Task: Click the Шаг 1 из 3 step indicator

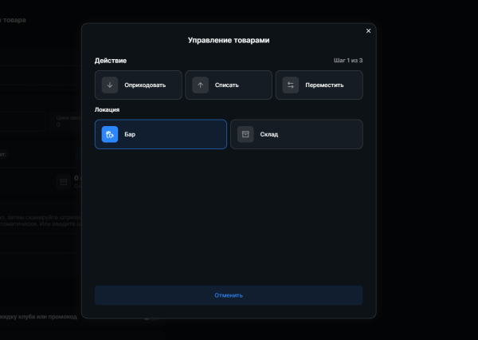Action: pos(348,61)
